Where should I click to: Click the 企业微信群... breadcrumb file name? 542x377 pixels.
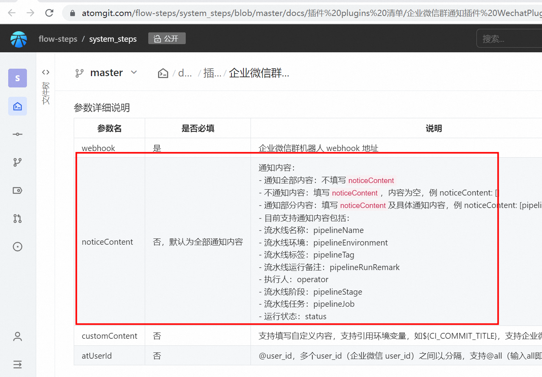coord(259,73)
